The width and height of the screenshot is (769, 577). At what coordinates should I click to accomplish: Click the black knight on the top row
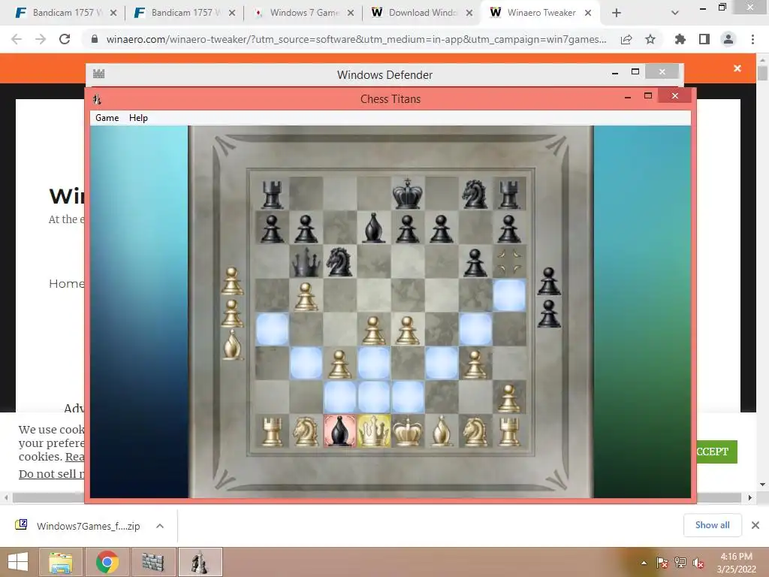[x=475, y=193]
